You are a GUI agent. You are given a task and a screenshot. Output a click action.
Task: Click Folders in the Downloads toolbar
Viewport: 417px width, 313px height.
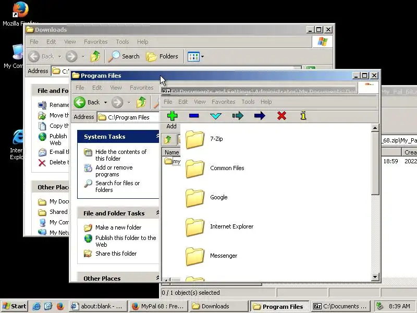pos(162,56)
